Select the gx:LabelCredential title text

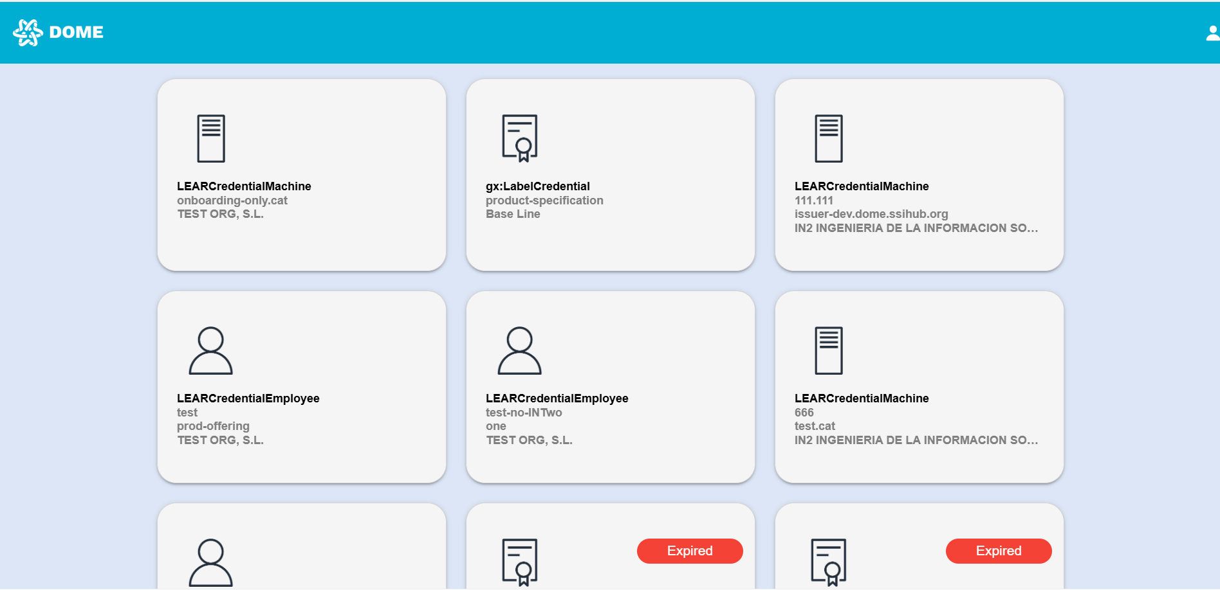[x=537, y=186]
